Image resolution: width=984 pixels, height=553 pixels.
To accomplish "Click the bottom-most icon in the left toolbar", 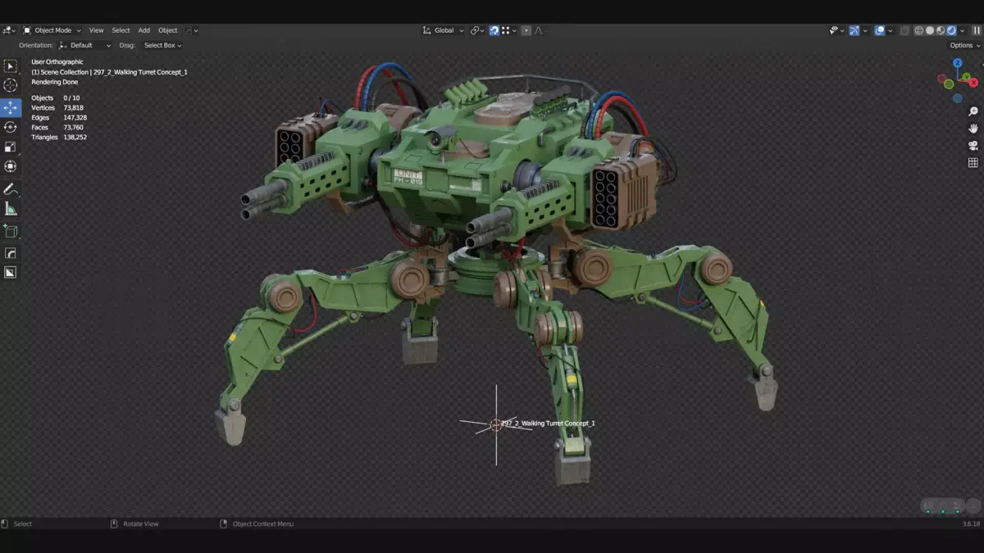I will tap(11, 272).
